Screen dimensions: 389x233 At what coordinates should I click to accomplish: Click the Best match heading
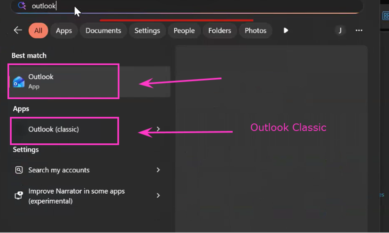(x=29, y=56)
